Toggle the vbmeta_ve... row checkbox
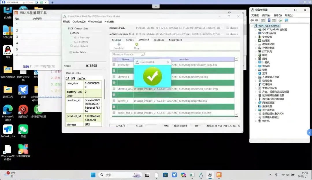 [114, 89]
